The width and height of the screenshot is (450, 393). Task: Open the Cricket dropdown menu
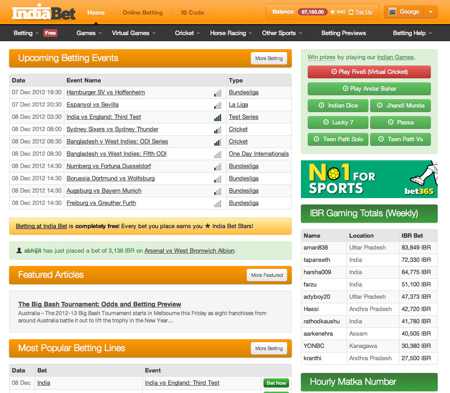tap(187, 33)
